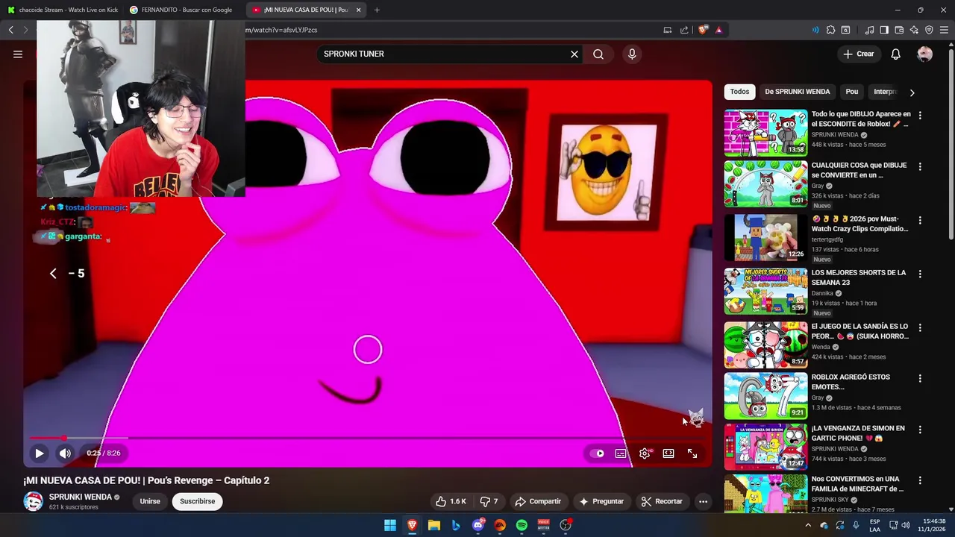This screenshot has width=955, height=537.
Task: Click the magnifier search button
Action: pyautogui.click(x=598, y=54)
